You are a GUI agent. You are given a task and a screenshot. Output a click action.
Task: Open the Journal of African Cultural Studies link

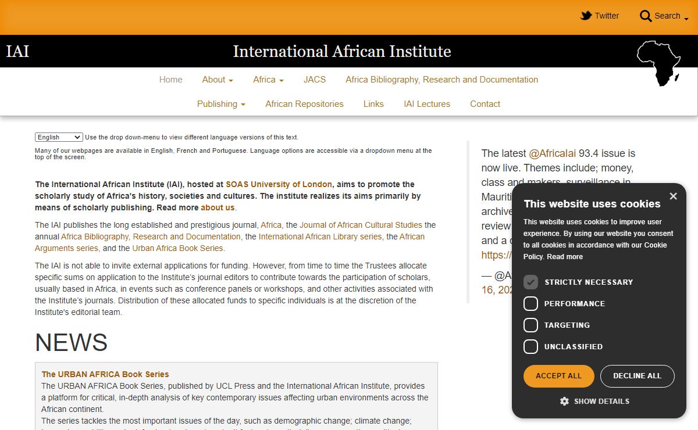pos(361,225)
